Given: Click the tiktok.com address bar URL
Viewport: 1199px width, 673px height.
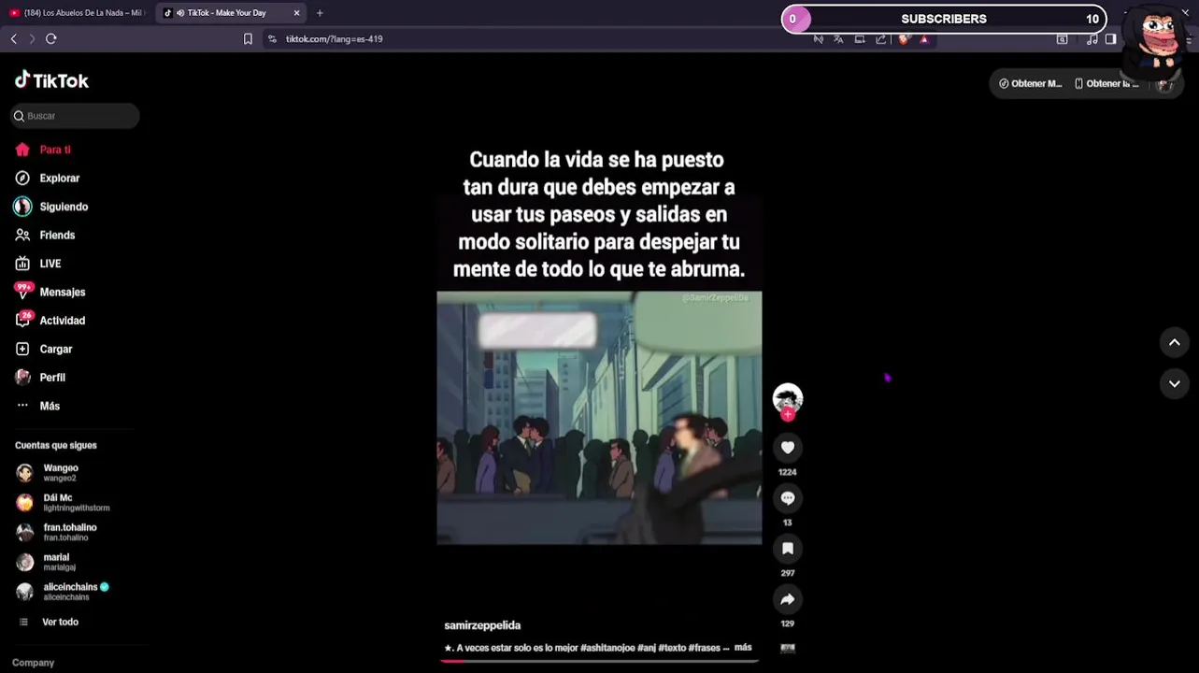Looking at the screenshot, I should [x=334, y=39].
